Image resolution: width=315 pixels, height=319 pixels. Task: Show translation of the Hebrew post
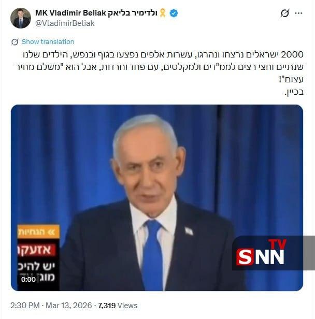(x=48, y=42)
